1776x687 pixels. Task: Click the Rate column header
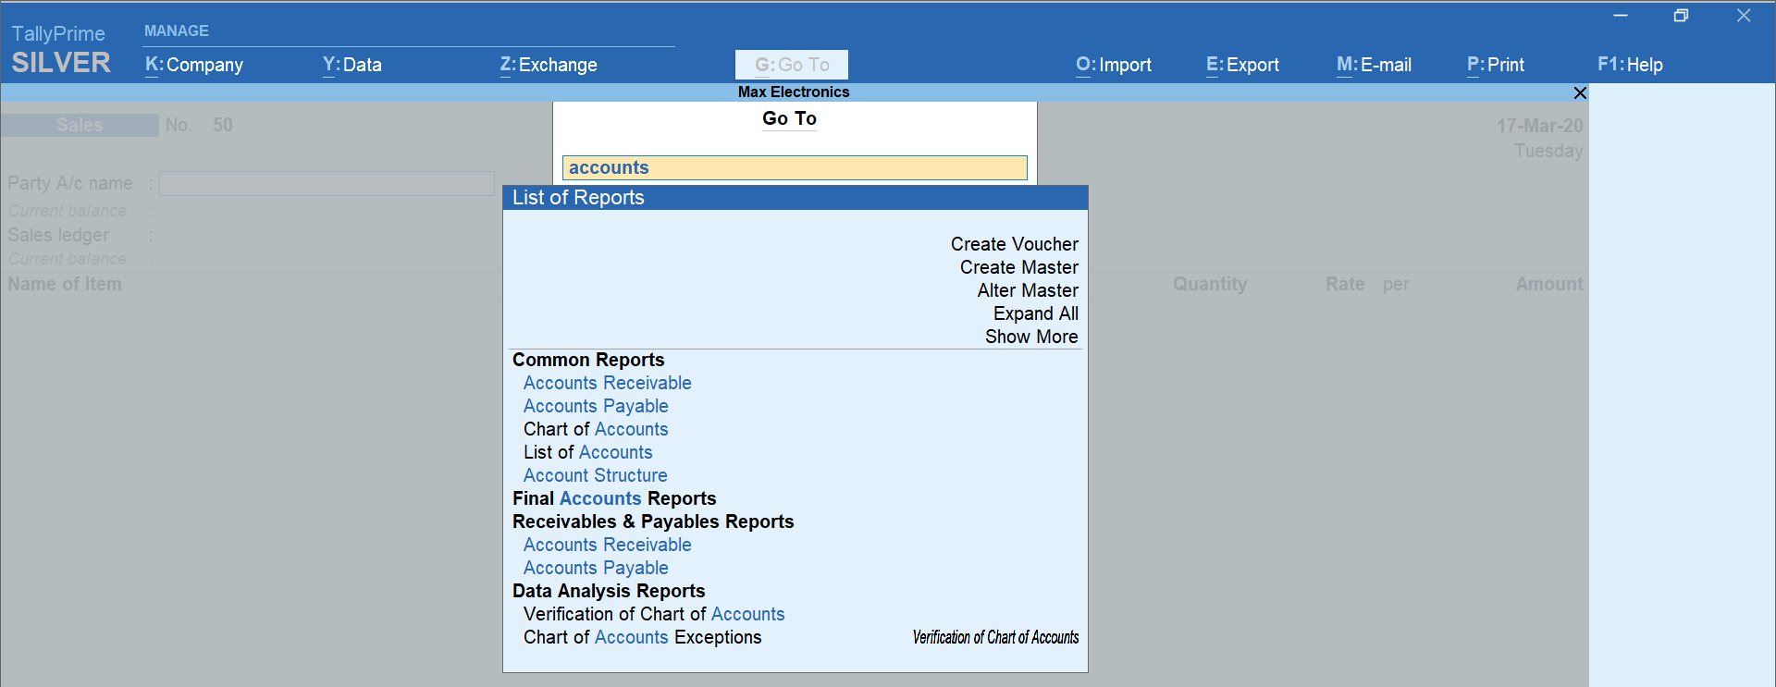(1345, 284)
